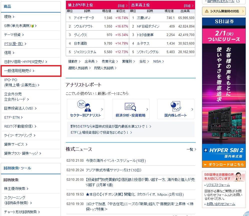
Task: Switch ranking to 業種別
Action: click(128, 61)
